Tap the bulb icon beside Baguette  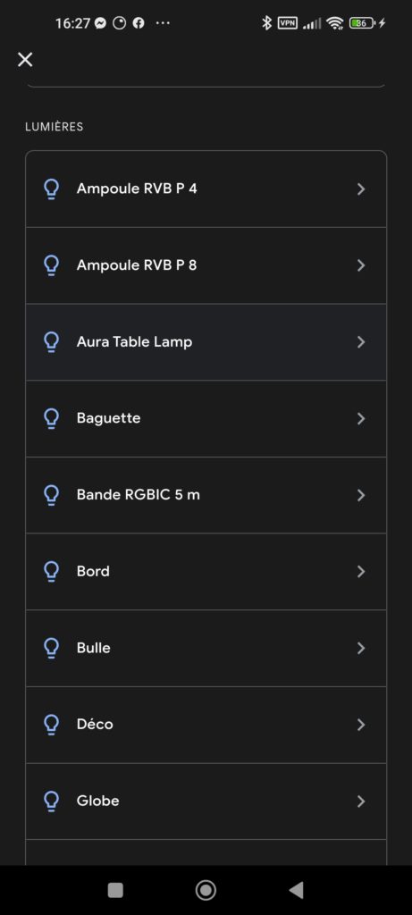coord(51,418)
